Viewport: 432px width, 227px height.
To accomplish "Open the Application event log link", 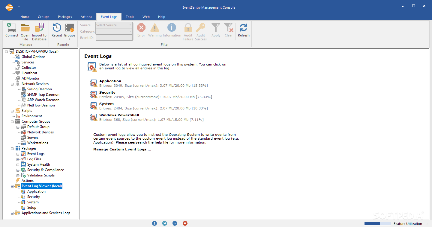I will 110,81.
